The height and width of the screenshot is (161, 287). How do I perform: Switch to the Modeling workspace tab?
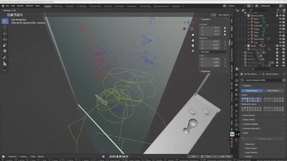[x=58, y=6]
